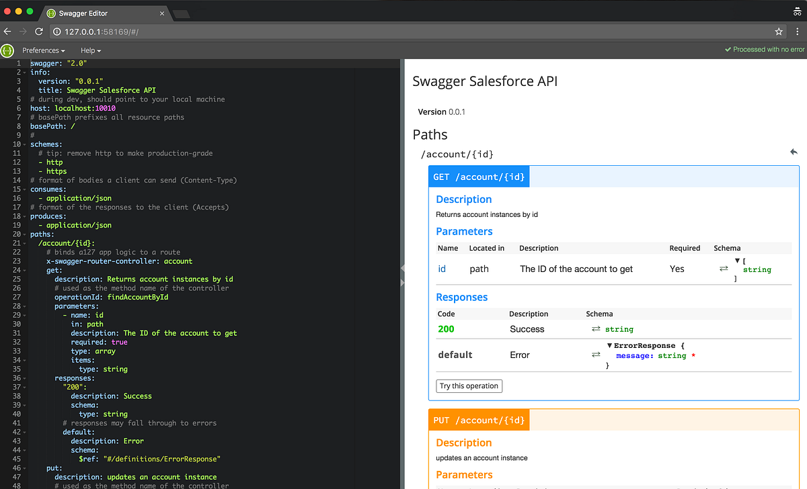Click the Swagger Editor logo icon

[x=7, y=50]
